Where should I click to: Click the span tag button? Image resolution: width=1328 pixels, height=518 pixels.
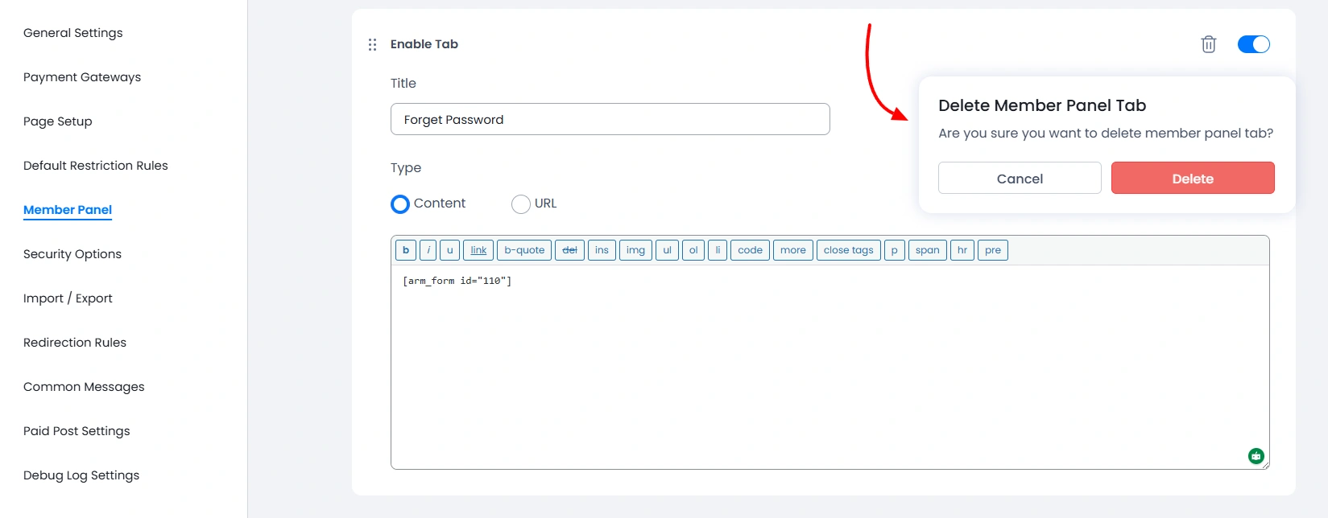[x=928, y=250]
